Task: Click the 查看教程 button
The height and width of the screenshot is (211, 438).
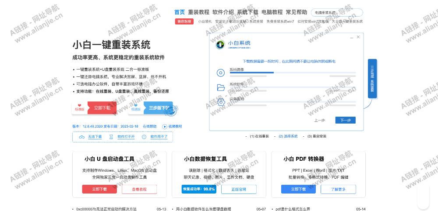Action: pos(139,189)
